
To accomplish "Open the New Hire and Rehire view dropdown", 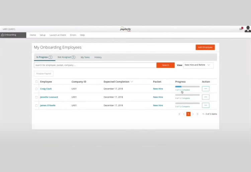I will (x=198, y=65).
